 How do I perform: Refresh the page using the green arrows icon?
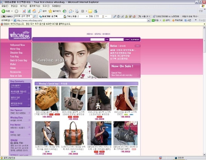click(x=29, y=11)
